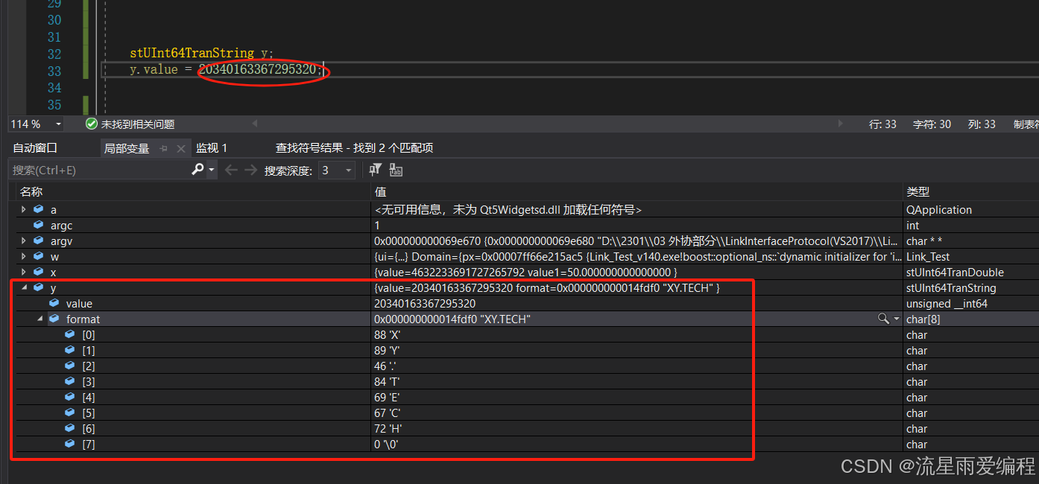Collapse the y variable node

pyautogui.click(x=24, y=287)
